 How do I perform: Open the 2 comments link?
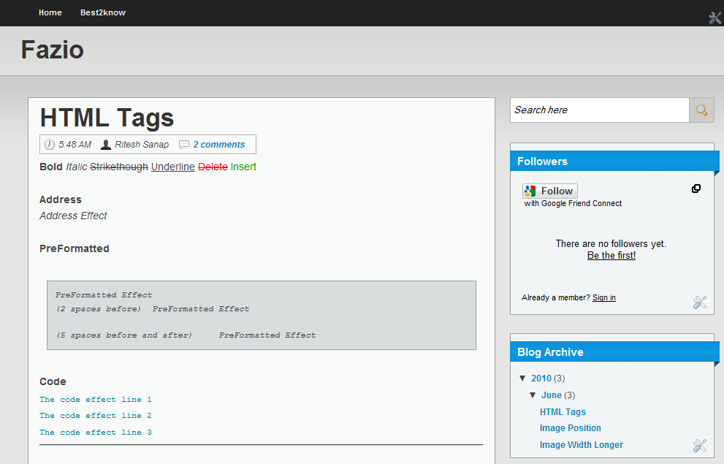219,145
